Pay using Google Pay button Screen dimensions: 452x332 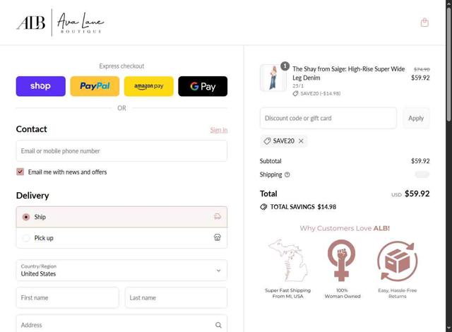coord(203,86)
